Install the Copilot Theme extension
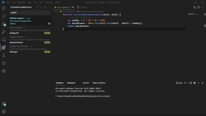The image size is (206, 116). (x=47, y=42)
